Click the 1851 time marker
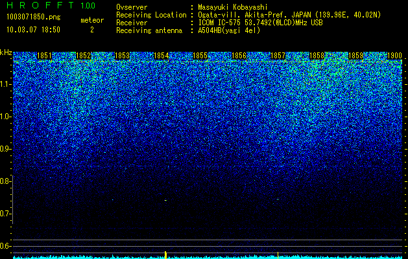 tap(44, 56)
